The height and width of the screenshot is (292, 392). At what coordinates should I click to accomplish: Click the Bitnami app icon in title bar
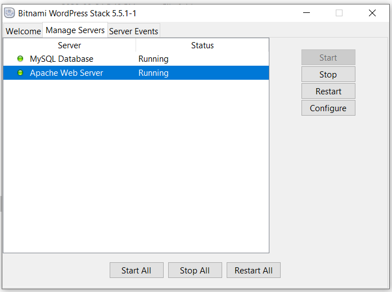(x=10, y=13)
